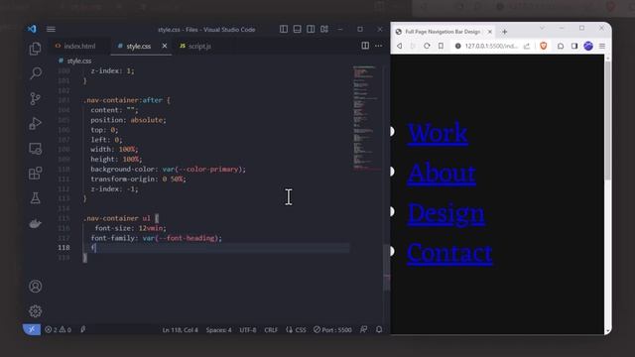Screen dimensions: 635x357
Task: Open the Accounts menu icon
Action: (36, 287)
